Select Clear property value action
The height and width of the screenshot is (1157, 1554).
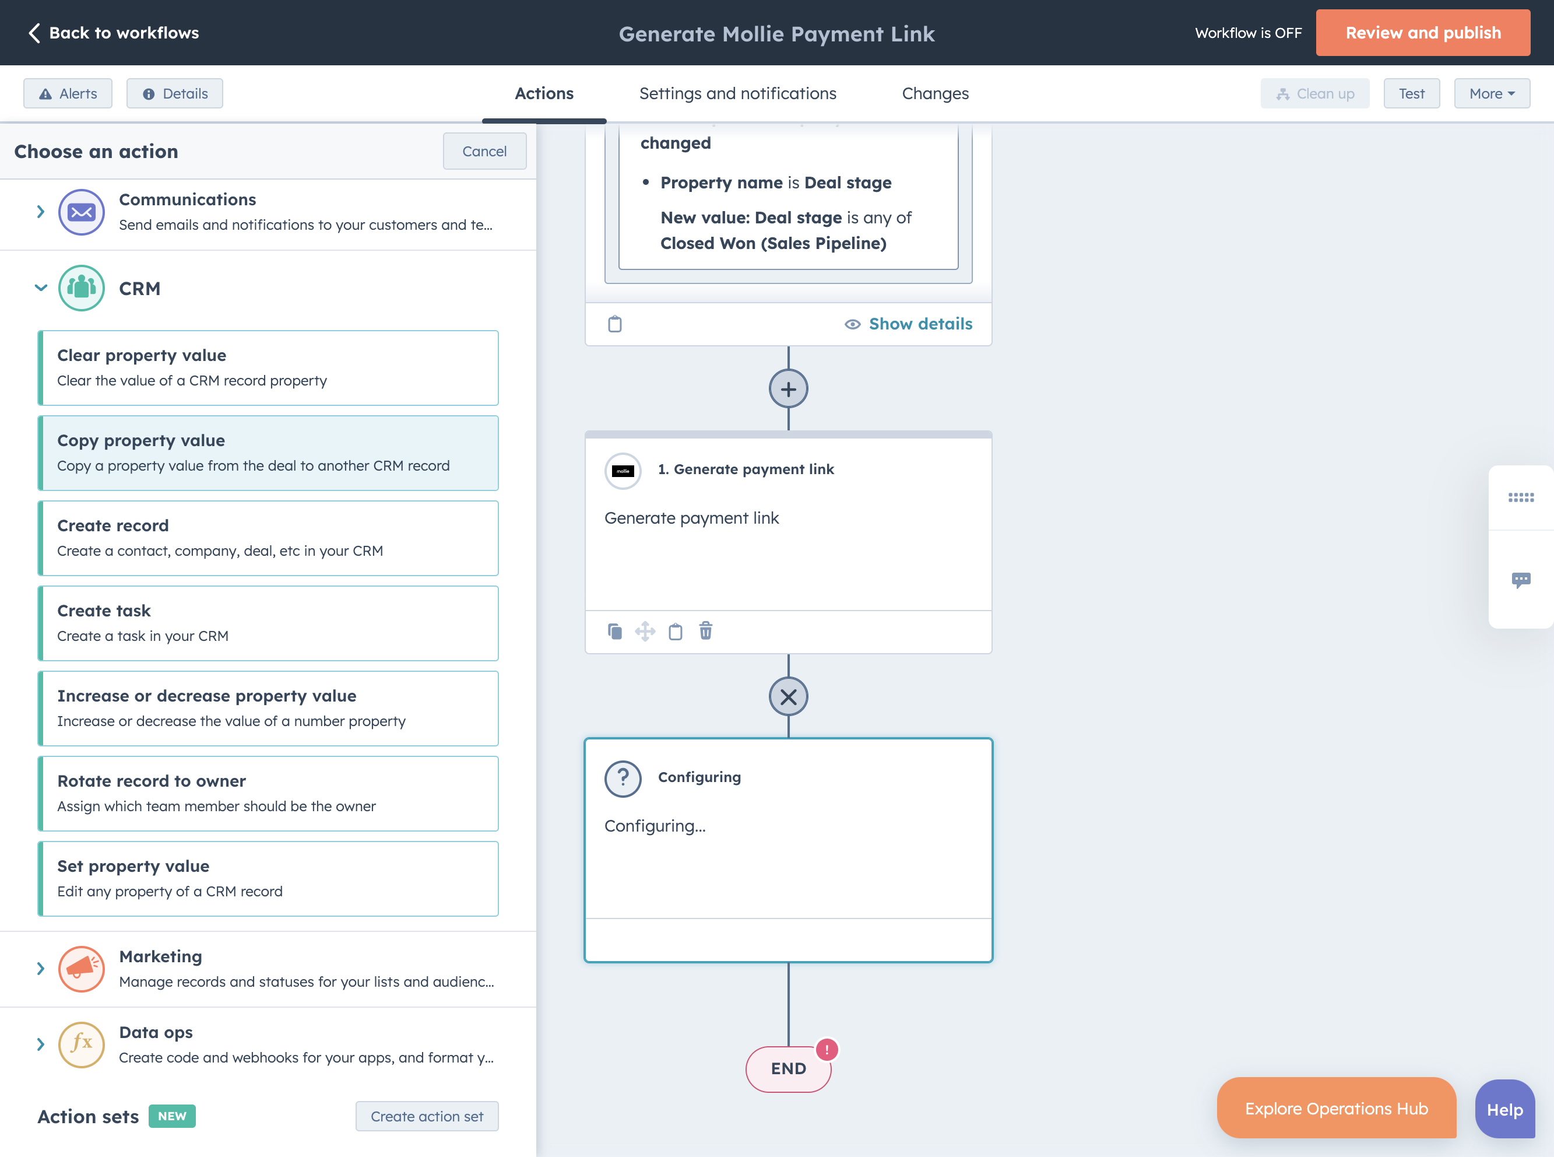tap(268, 368)
